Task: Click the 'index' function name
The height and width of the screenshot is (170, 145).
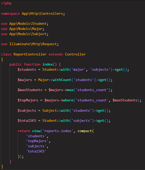Action: click(47, 64)
